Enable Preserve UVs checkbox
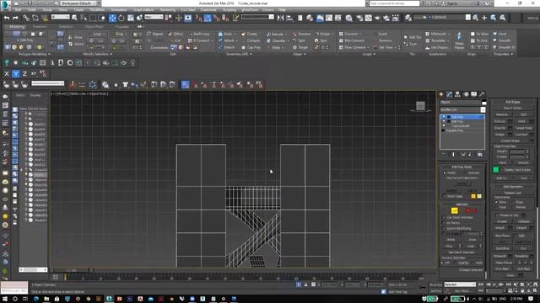The height and width of the screenshot is (303, 540). pos(497,215)
